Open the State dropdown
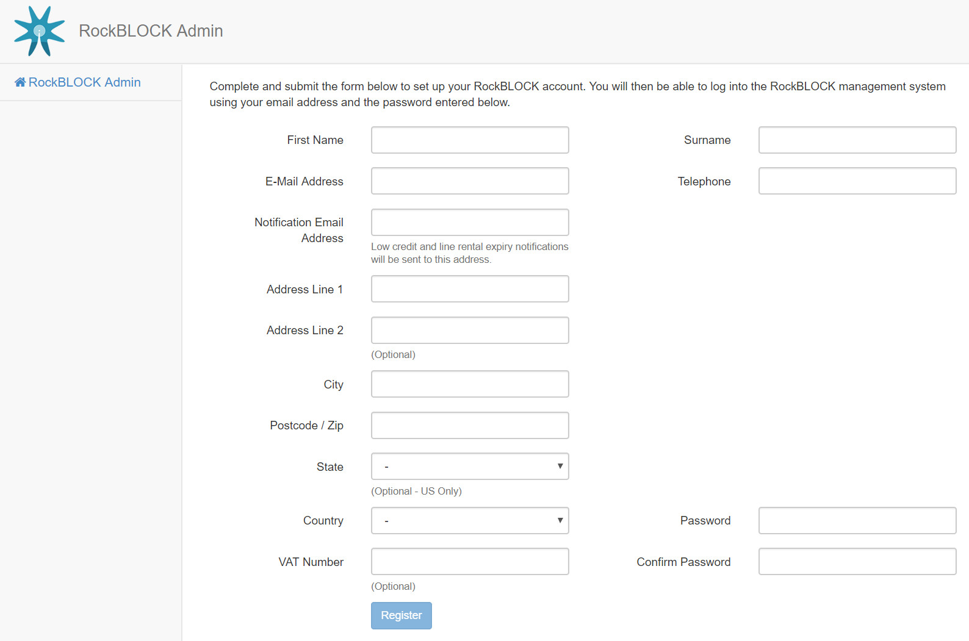Image resolution: width=969 pixels, height=641 pixels. [x=470, y=467]
